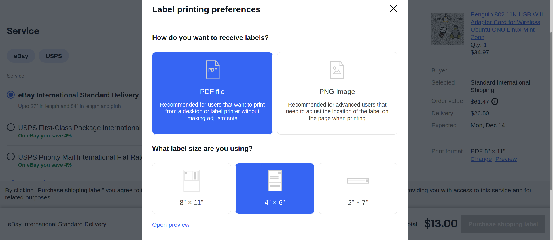The width and height of the screenshot is (553, 240).
Task: Select the 2" × 7" label strip icon
Action: [x=358, y=181]
